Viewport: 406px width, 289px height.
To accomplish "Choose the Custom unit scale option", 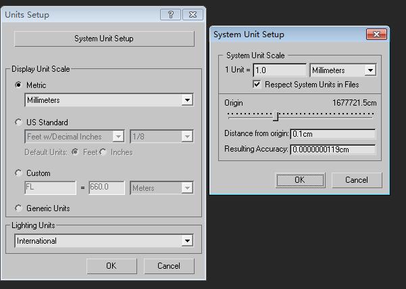I will pyautogui.click(x=18, y=173).
